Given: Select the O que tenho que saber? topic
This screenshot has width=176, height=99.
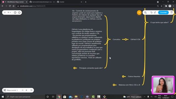Looking at the screenshot, I should tap(159, 23).
